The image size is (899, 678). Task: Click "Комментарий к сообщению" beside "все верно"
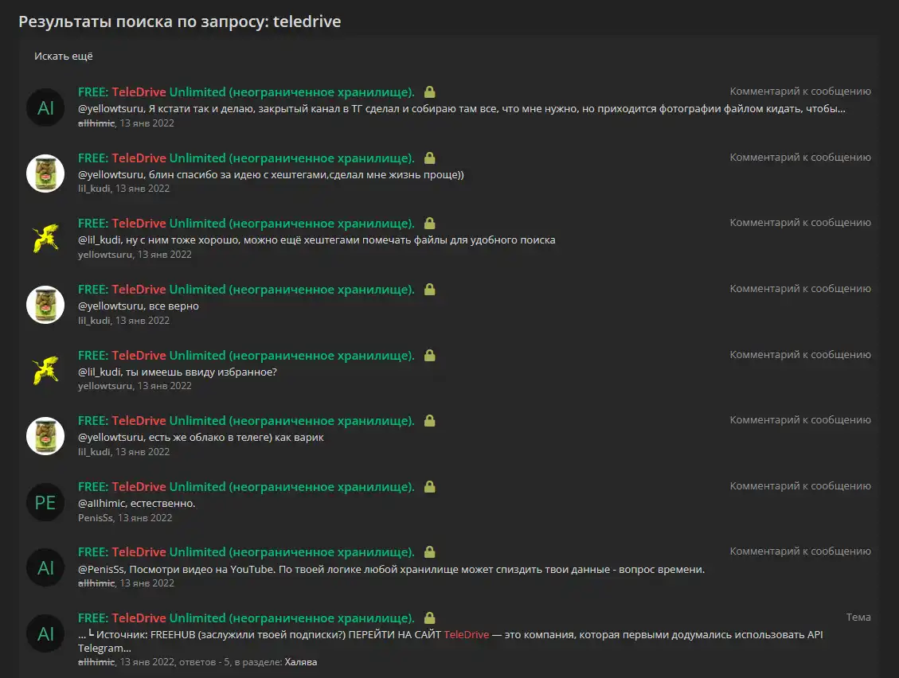pos(799,288)
